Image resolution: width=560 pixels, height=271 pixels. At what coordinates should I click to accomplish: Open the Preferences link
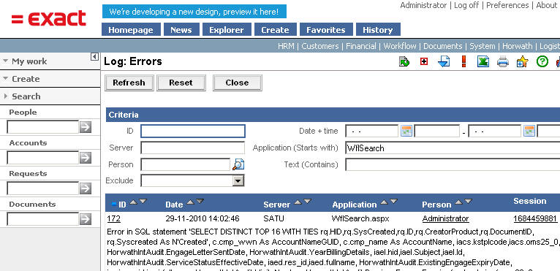pos(507,5)
